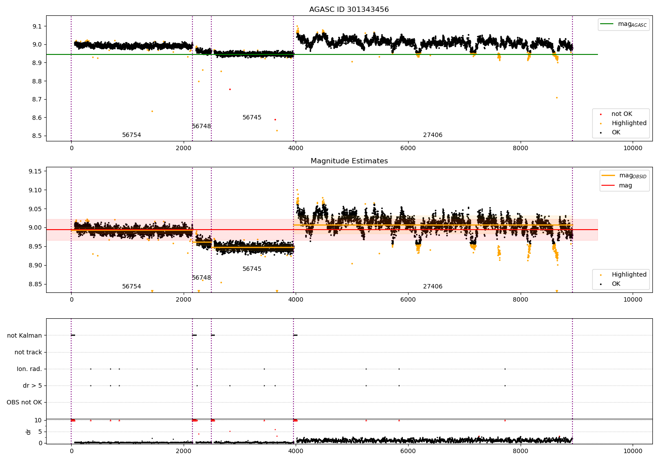This screenshot has width=659, height=461.
Task: Click the obsid label 56748 in the middle plot
Action: coord(201,278)
